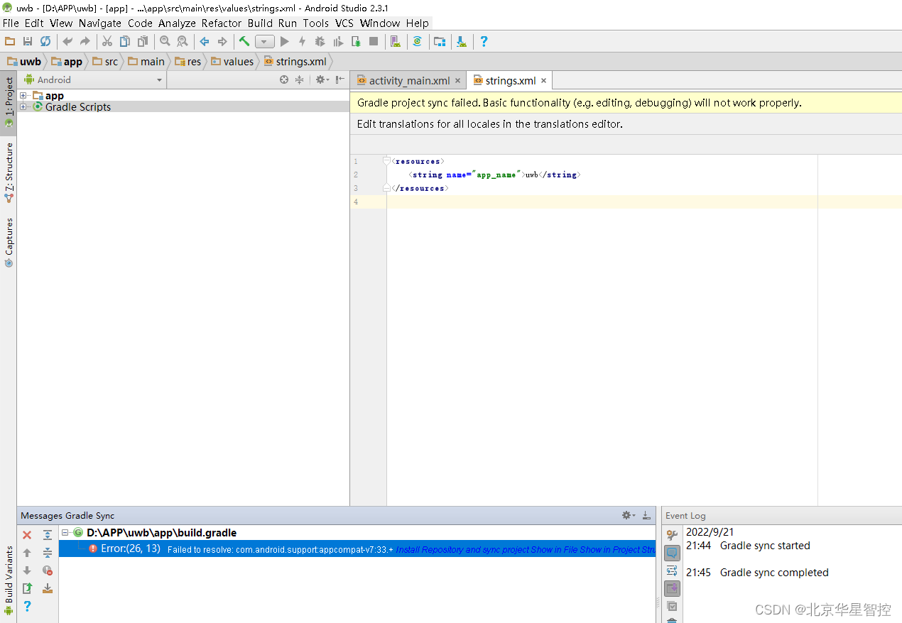
Task: Click the green hammer Make Project icon
Action: tap(244, 42)
